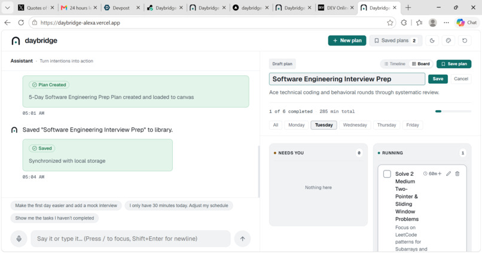Click the 60m clock duration on task
482x253 pixels.
(x=430, y=173)
